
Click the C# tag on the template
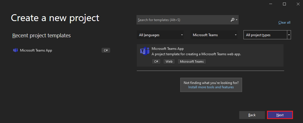pyautogui.click(x=156, y=61)
